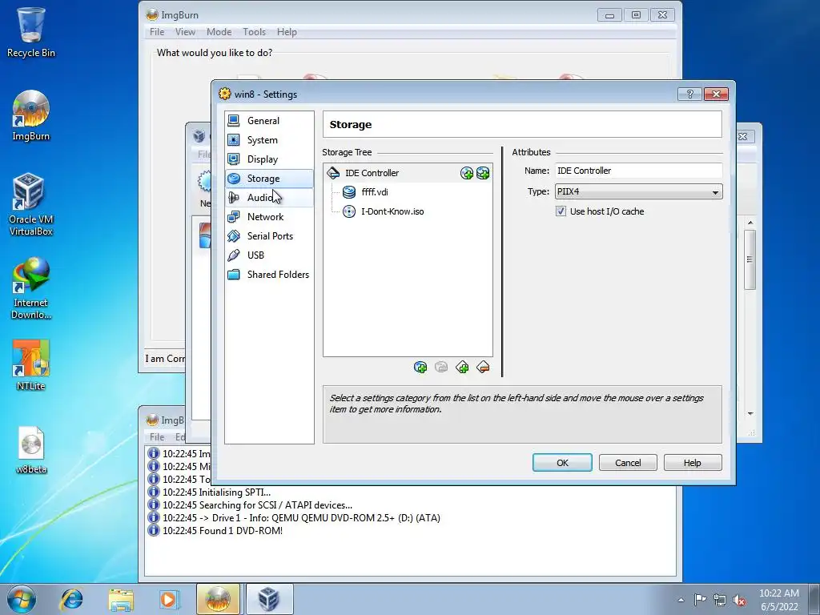Open the USB settings category
This screenshot has width=820, height=615.
coord(269,255)
